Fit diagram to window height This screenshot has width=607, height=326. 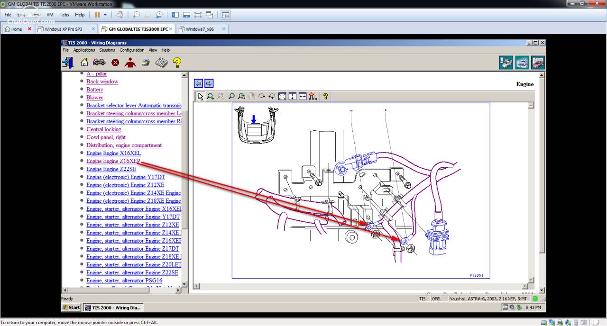coord(292,96)
